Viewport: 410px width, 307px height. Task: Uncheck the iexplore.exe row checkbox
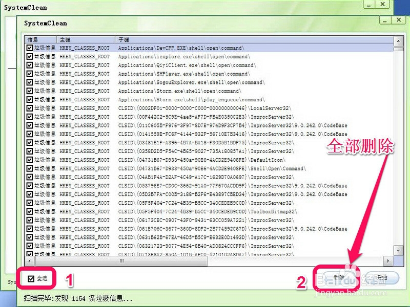pyautogui.click(x=30, y=56)
